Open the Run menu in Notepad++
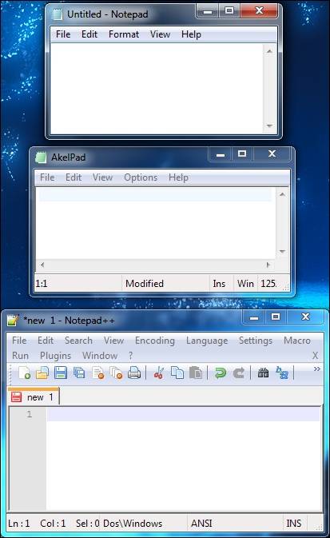Viewport: 330px width, 538px height. point(20,356)
